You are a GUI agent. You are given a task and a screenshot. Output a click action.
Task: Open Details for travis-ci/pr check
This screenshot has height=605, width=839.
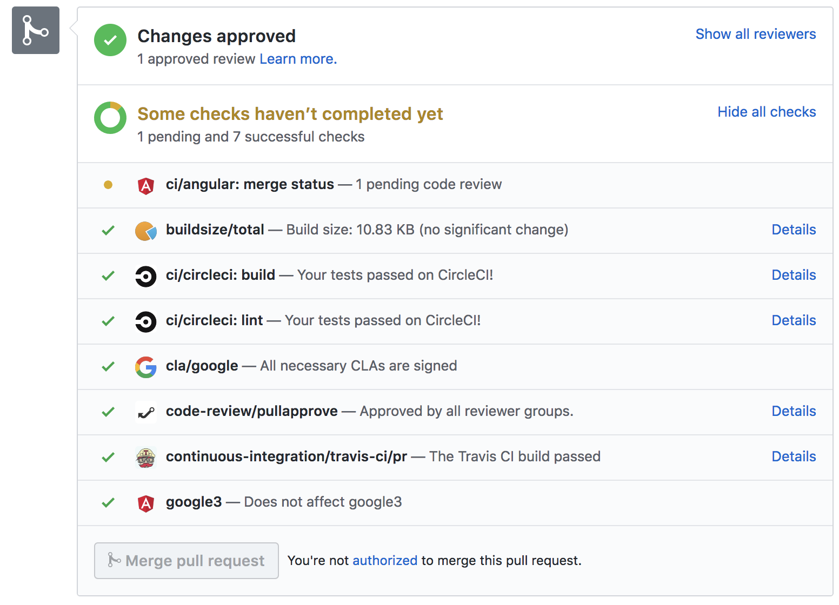794,456
